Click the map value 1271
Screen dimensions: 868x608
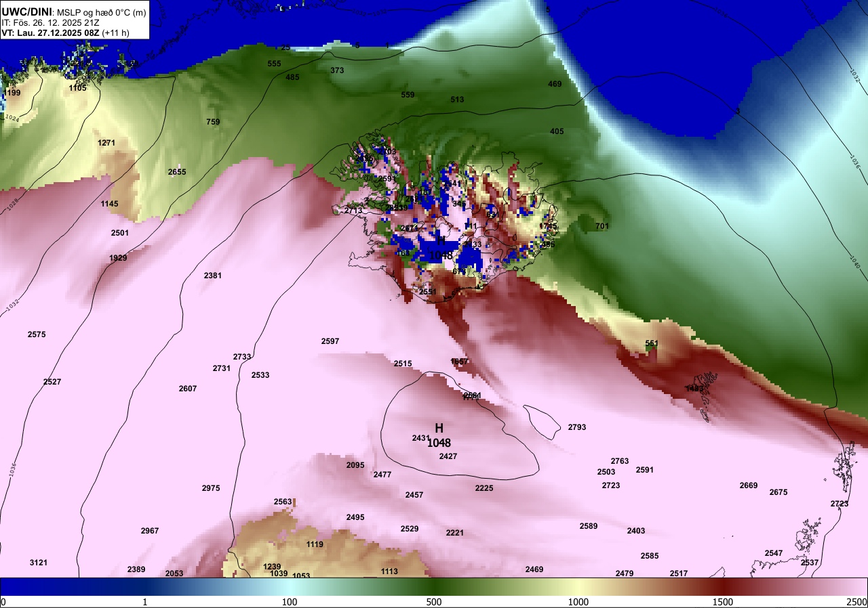pyautogui.click(x=107, y=143)
